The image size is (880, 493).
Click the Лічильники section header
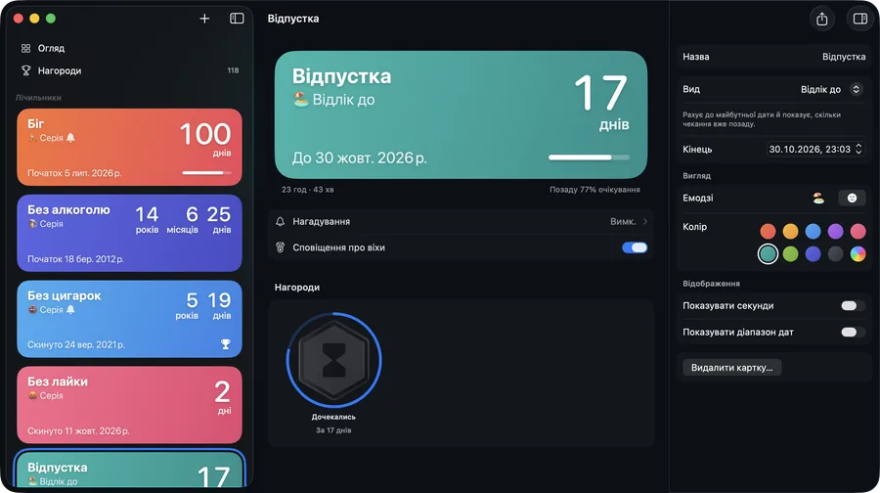click(38, 98)
